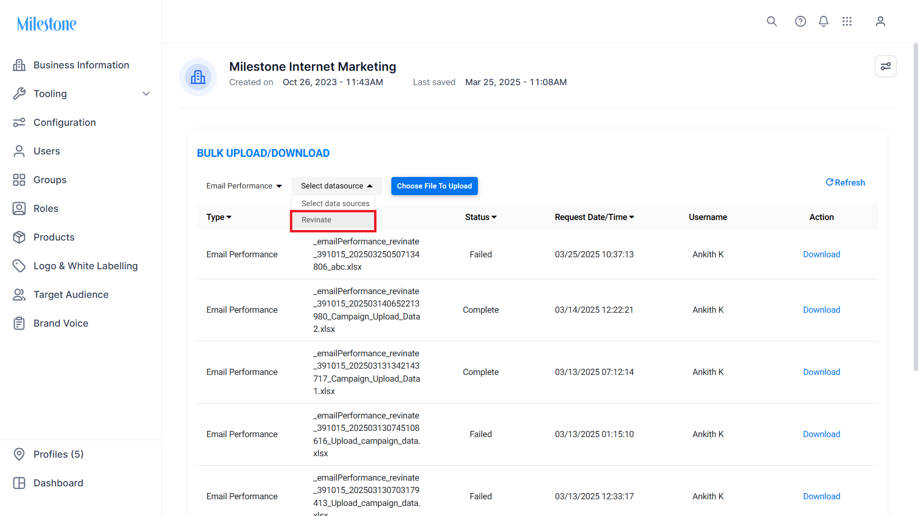This screenshot has width=918, height=516.
Task: Click the settings sliders icon button
Action: coord(885,66)
